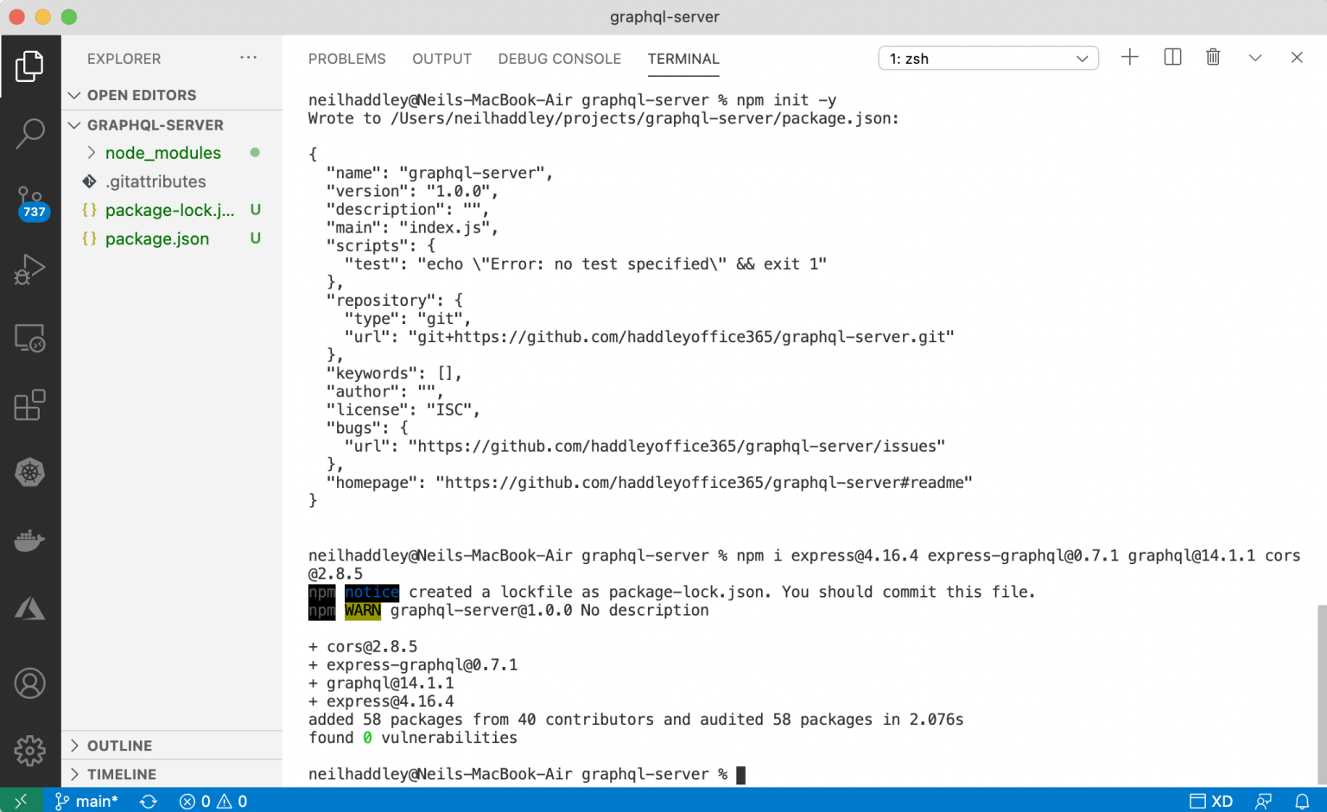
Task: Click the XD status bar item
Action: pos(1211,801)
